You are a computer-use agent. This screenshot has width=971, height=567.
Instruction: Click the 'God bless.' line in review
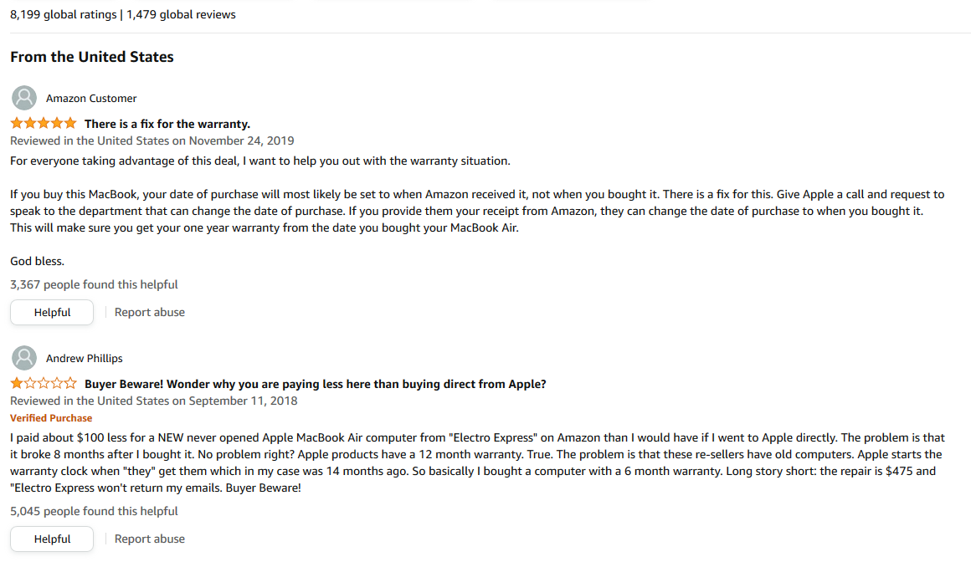[37, 261]
